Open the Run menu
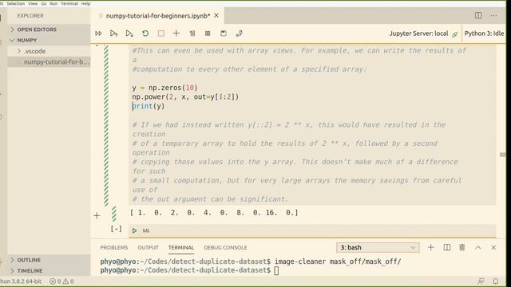Viewport: 511px width, 287px height. 53,3
